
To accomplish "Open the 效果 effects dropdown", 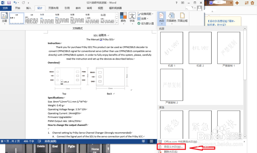I will [143, 19].
